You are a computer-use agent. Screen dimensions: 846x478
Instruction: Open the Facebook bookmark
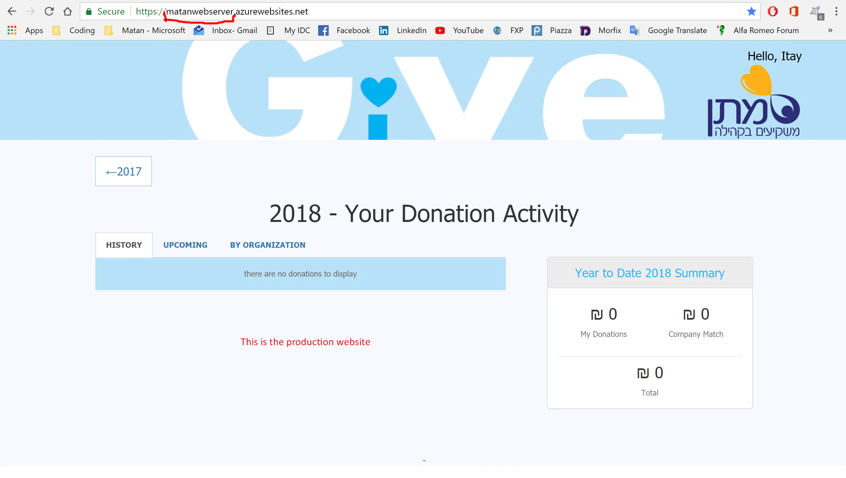344,30
